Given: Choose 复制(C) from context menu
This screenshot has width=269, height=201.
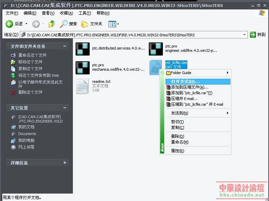Looking at the screenshot, I should coord(198,128).
